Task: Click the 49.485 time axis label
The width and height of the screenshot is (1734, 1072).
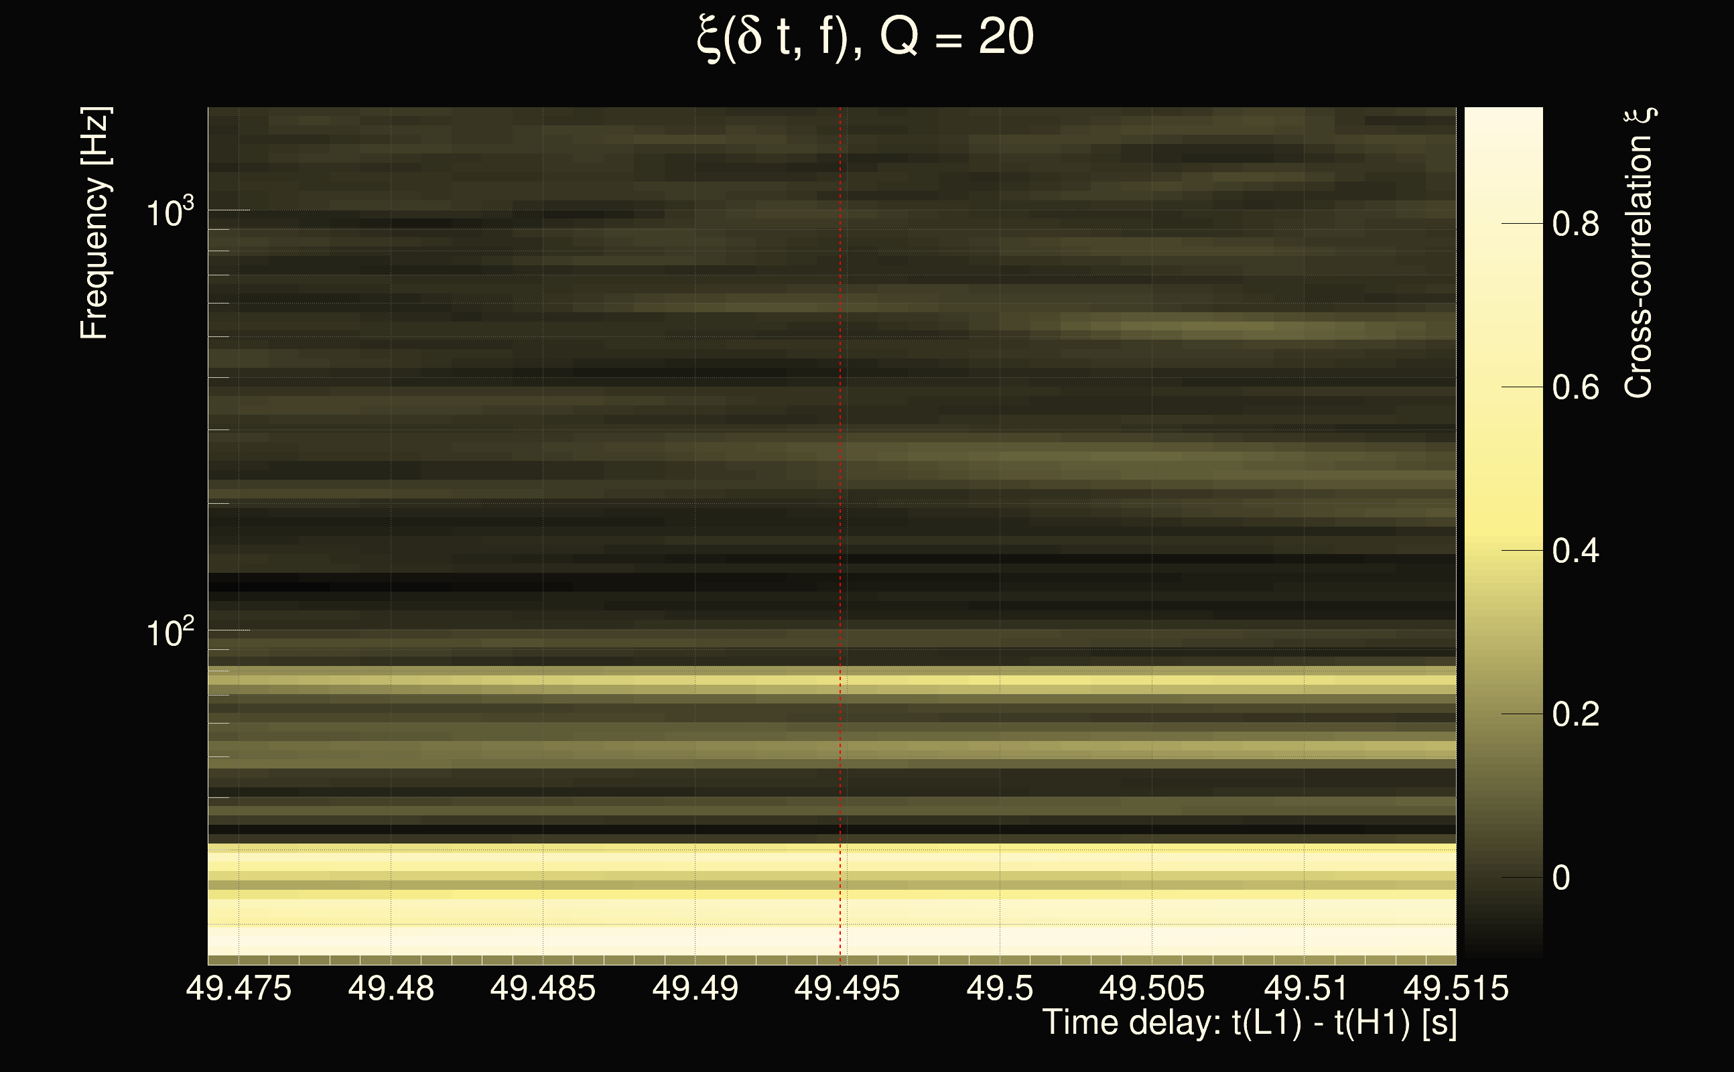Action: [542, 988]
